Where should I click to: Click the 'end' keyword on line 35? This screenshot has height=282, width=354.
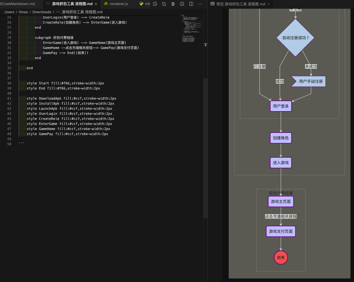click(x=30, y=68)
